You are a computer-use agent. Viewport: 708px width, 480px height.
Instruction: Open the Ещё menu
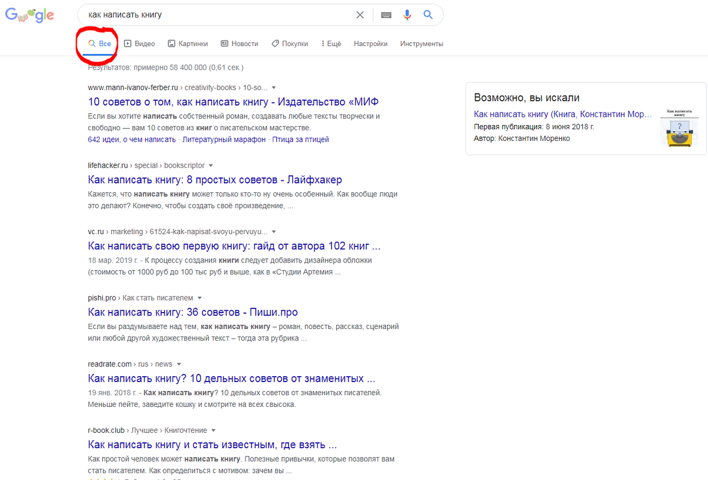click(331, 44)
